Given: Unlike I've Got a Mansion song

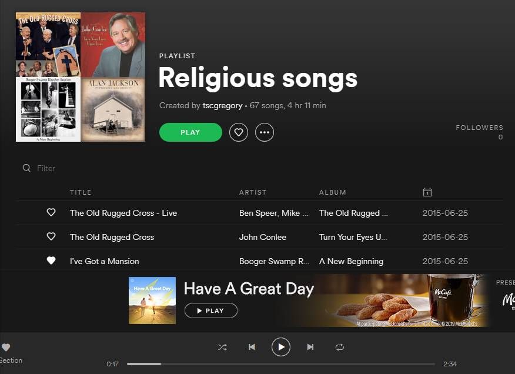Looking at the screenshot, I should click(x=51, y=261).
